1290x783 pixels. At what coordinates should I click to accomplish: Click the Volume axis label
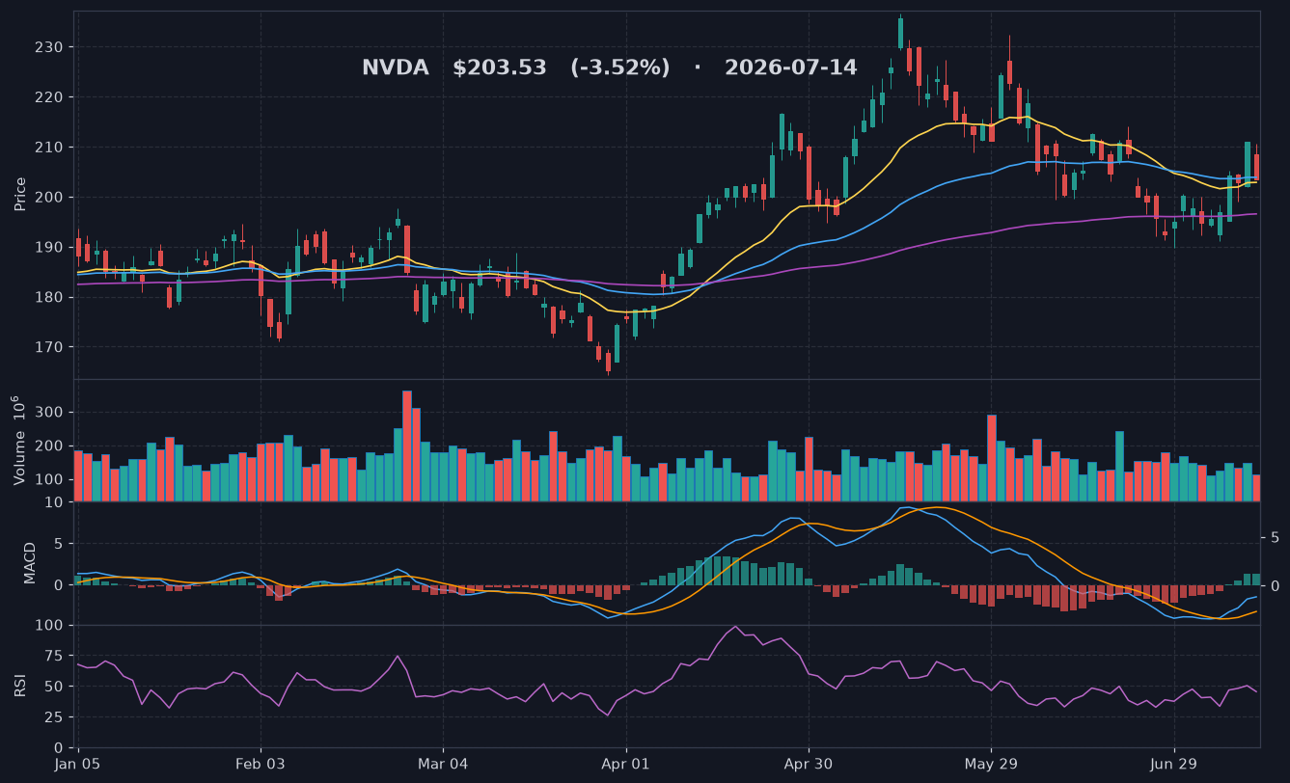(x=18, y=440)
